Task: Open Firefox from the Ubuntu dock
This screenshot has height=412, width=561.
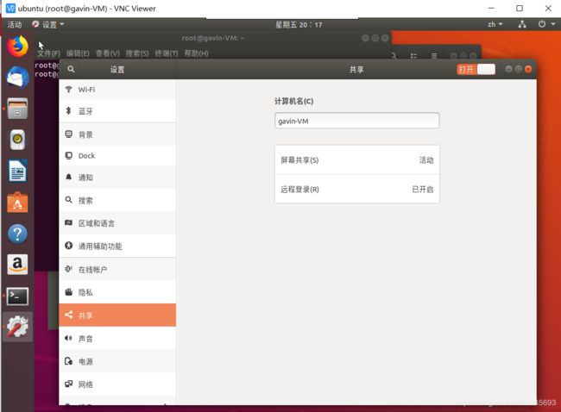Action: click(x=17, y=47)
